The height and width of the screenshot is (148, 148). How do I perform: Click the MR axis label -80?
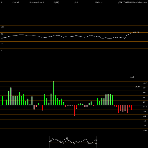(144, 126)
